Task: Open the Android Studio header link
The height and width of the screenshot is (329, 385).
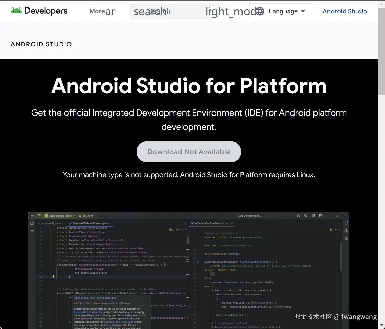Action: [345, 11]
